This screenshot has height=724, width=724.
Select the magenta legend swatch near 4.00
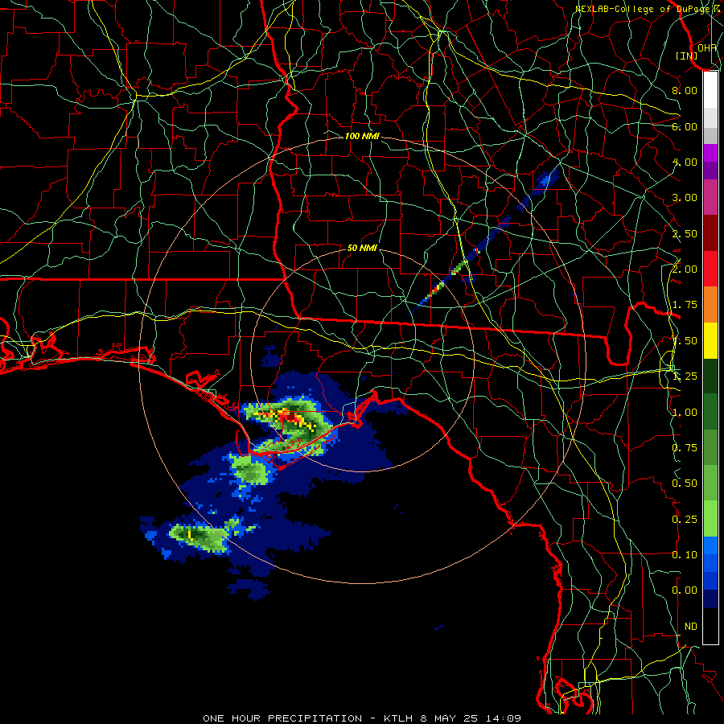pos(710,153)
